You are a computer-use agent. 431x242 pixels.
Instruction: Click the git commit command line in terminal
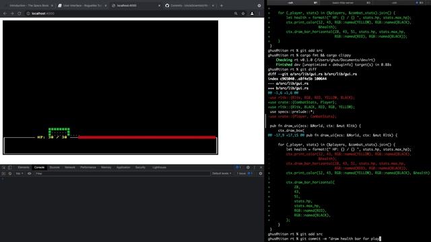point(325,239)
